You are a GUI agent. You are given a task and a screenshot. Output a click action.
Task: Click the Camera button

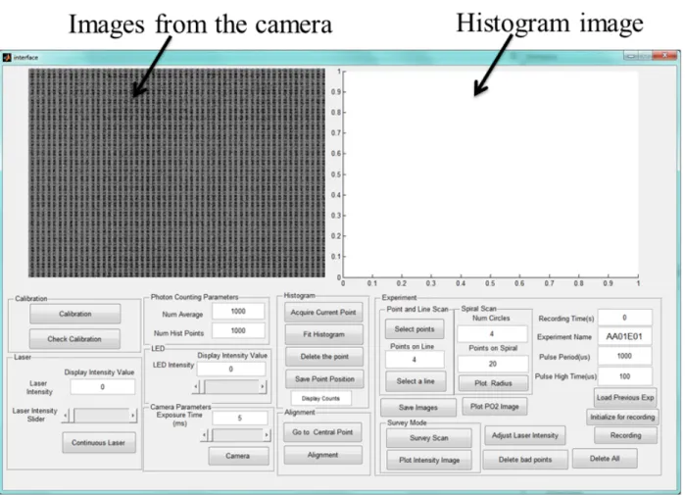238,456
